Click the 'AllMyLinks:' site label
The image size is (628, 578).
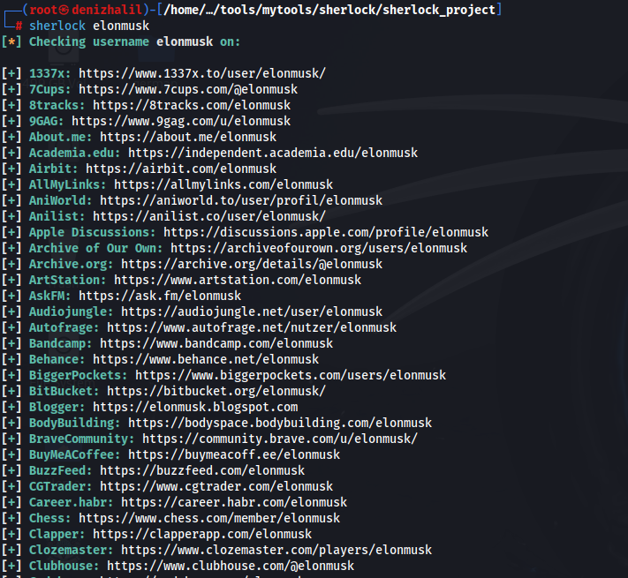pos(68,184)
